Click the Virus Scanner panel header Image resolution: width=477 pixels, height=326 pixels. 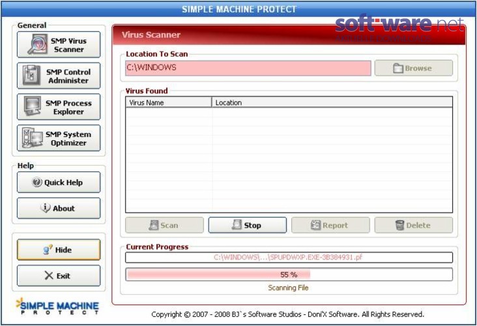289,35
